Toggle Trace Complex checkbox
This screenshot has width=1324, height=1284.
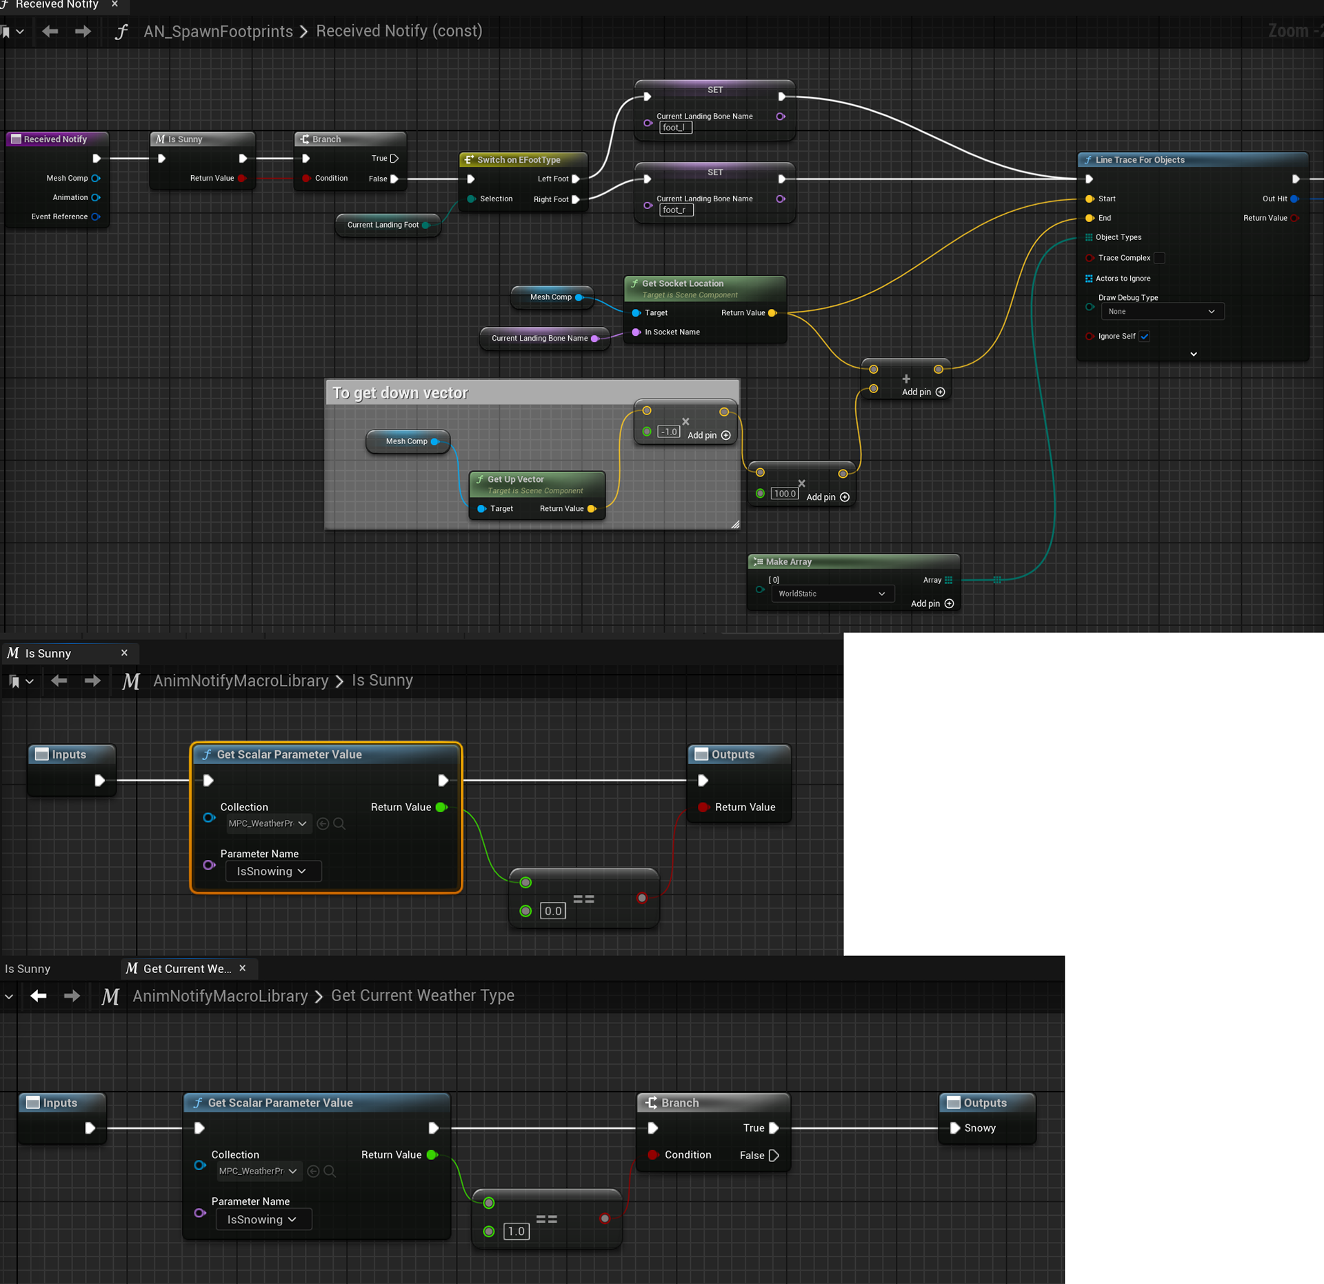click(x=1159, y=258)
